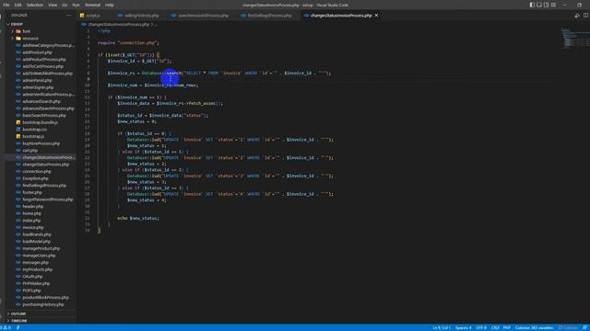
Task: Open the Edit menu
Action: (18, 5)
